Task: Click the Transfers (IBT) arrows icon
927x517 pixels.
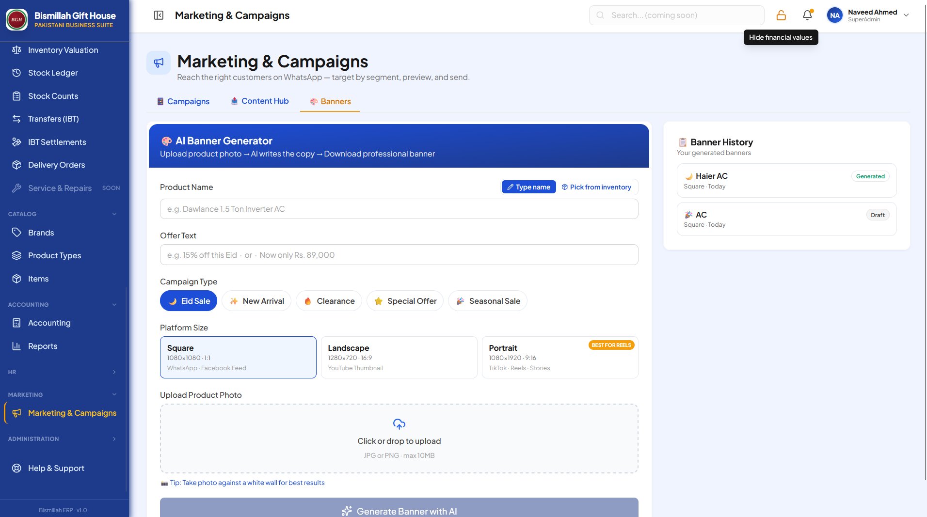Action: click(x=16, y=119)
